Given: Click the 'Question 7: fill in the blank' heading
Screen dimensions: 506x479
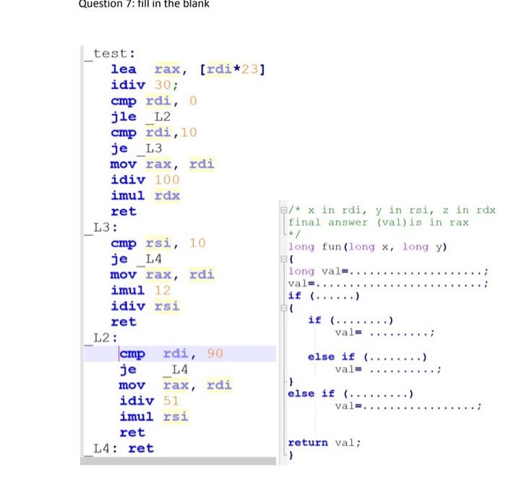Looking at the screenshot, I should [144, 4].
